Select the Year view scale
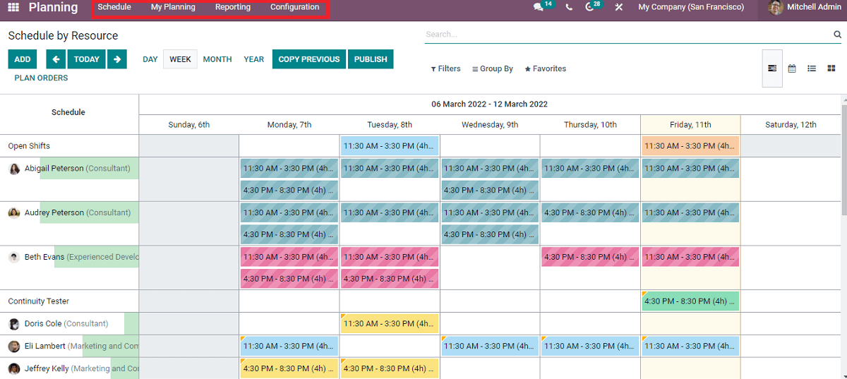847x379 pixels. click(254, 59)
